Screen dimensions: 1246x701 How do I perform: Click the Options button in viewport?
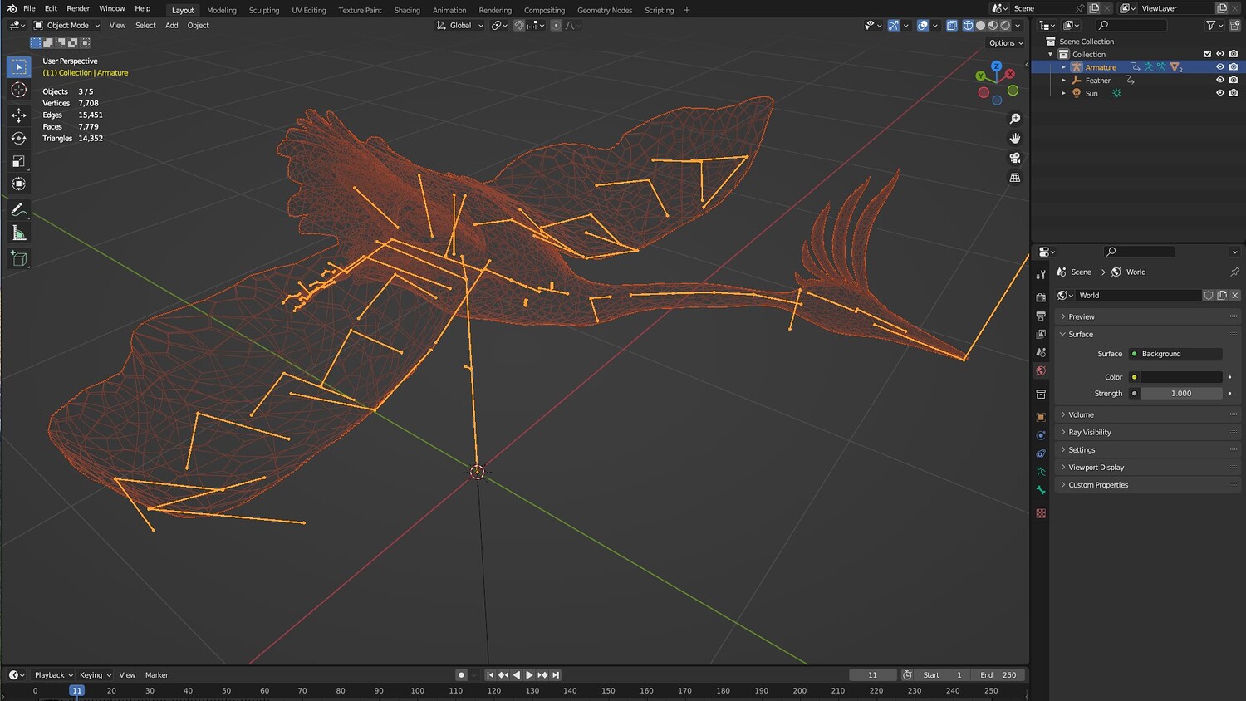coord(1005,43)
